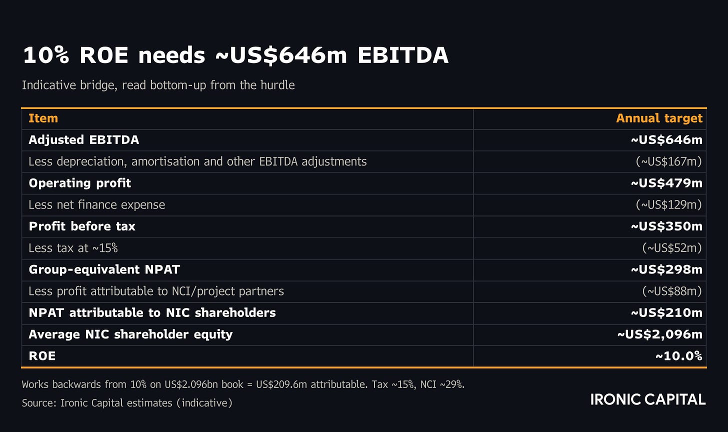728x432 pixels.
Task: Click the (~US$167m) adjustment value
Action: coord(669,161)
